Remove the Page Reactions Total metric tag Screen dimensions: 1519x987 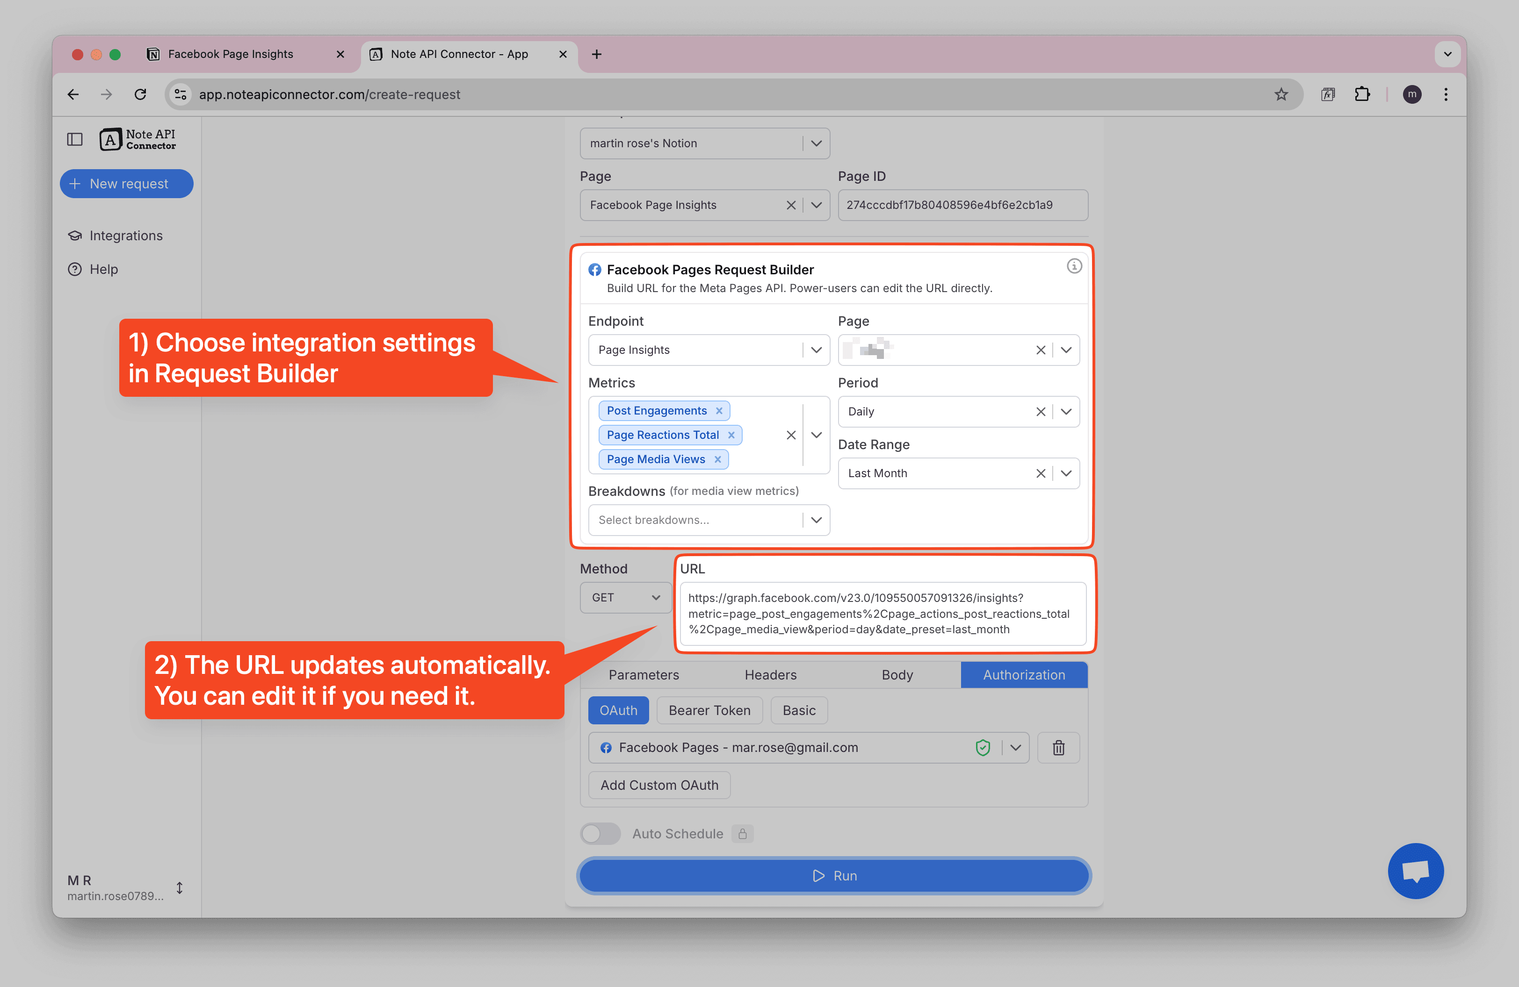click(x=731, y=435)
